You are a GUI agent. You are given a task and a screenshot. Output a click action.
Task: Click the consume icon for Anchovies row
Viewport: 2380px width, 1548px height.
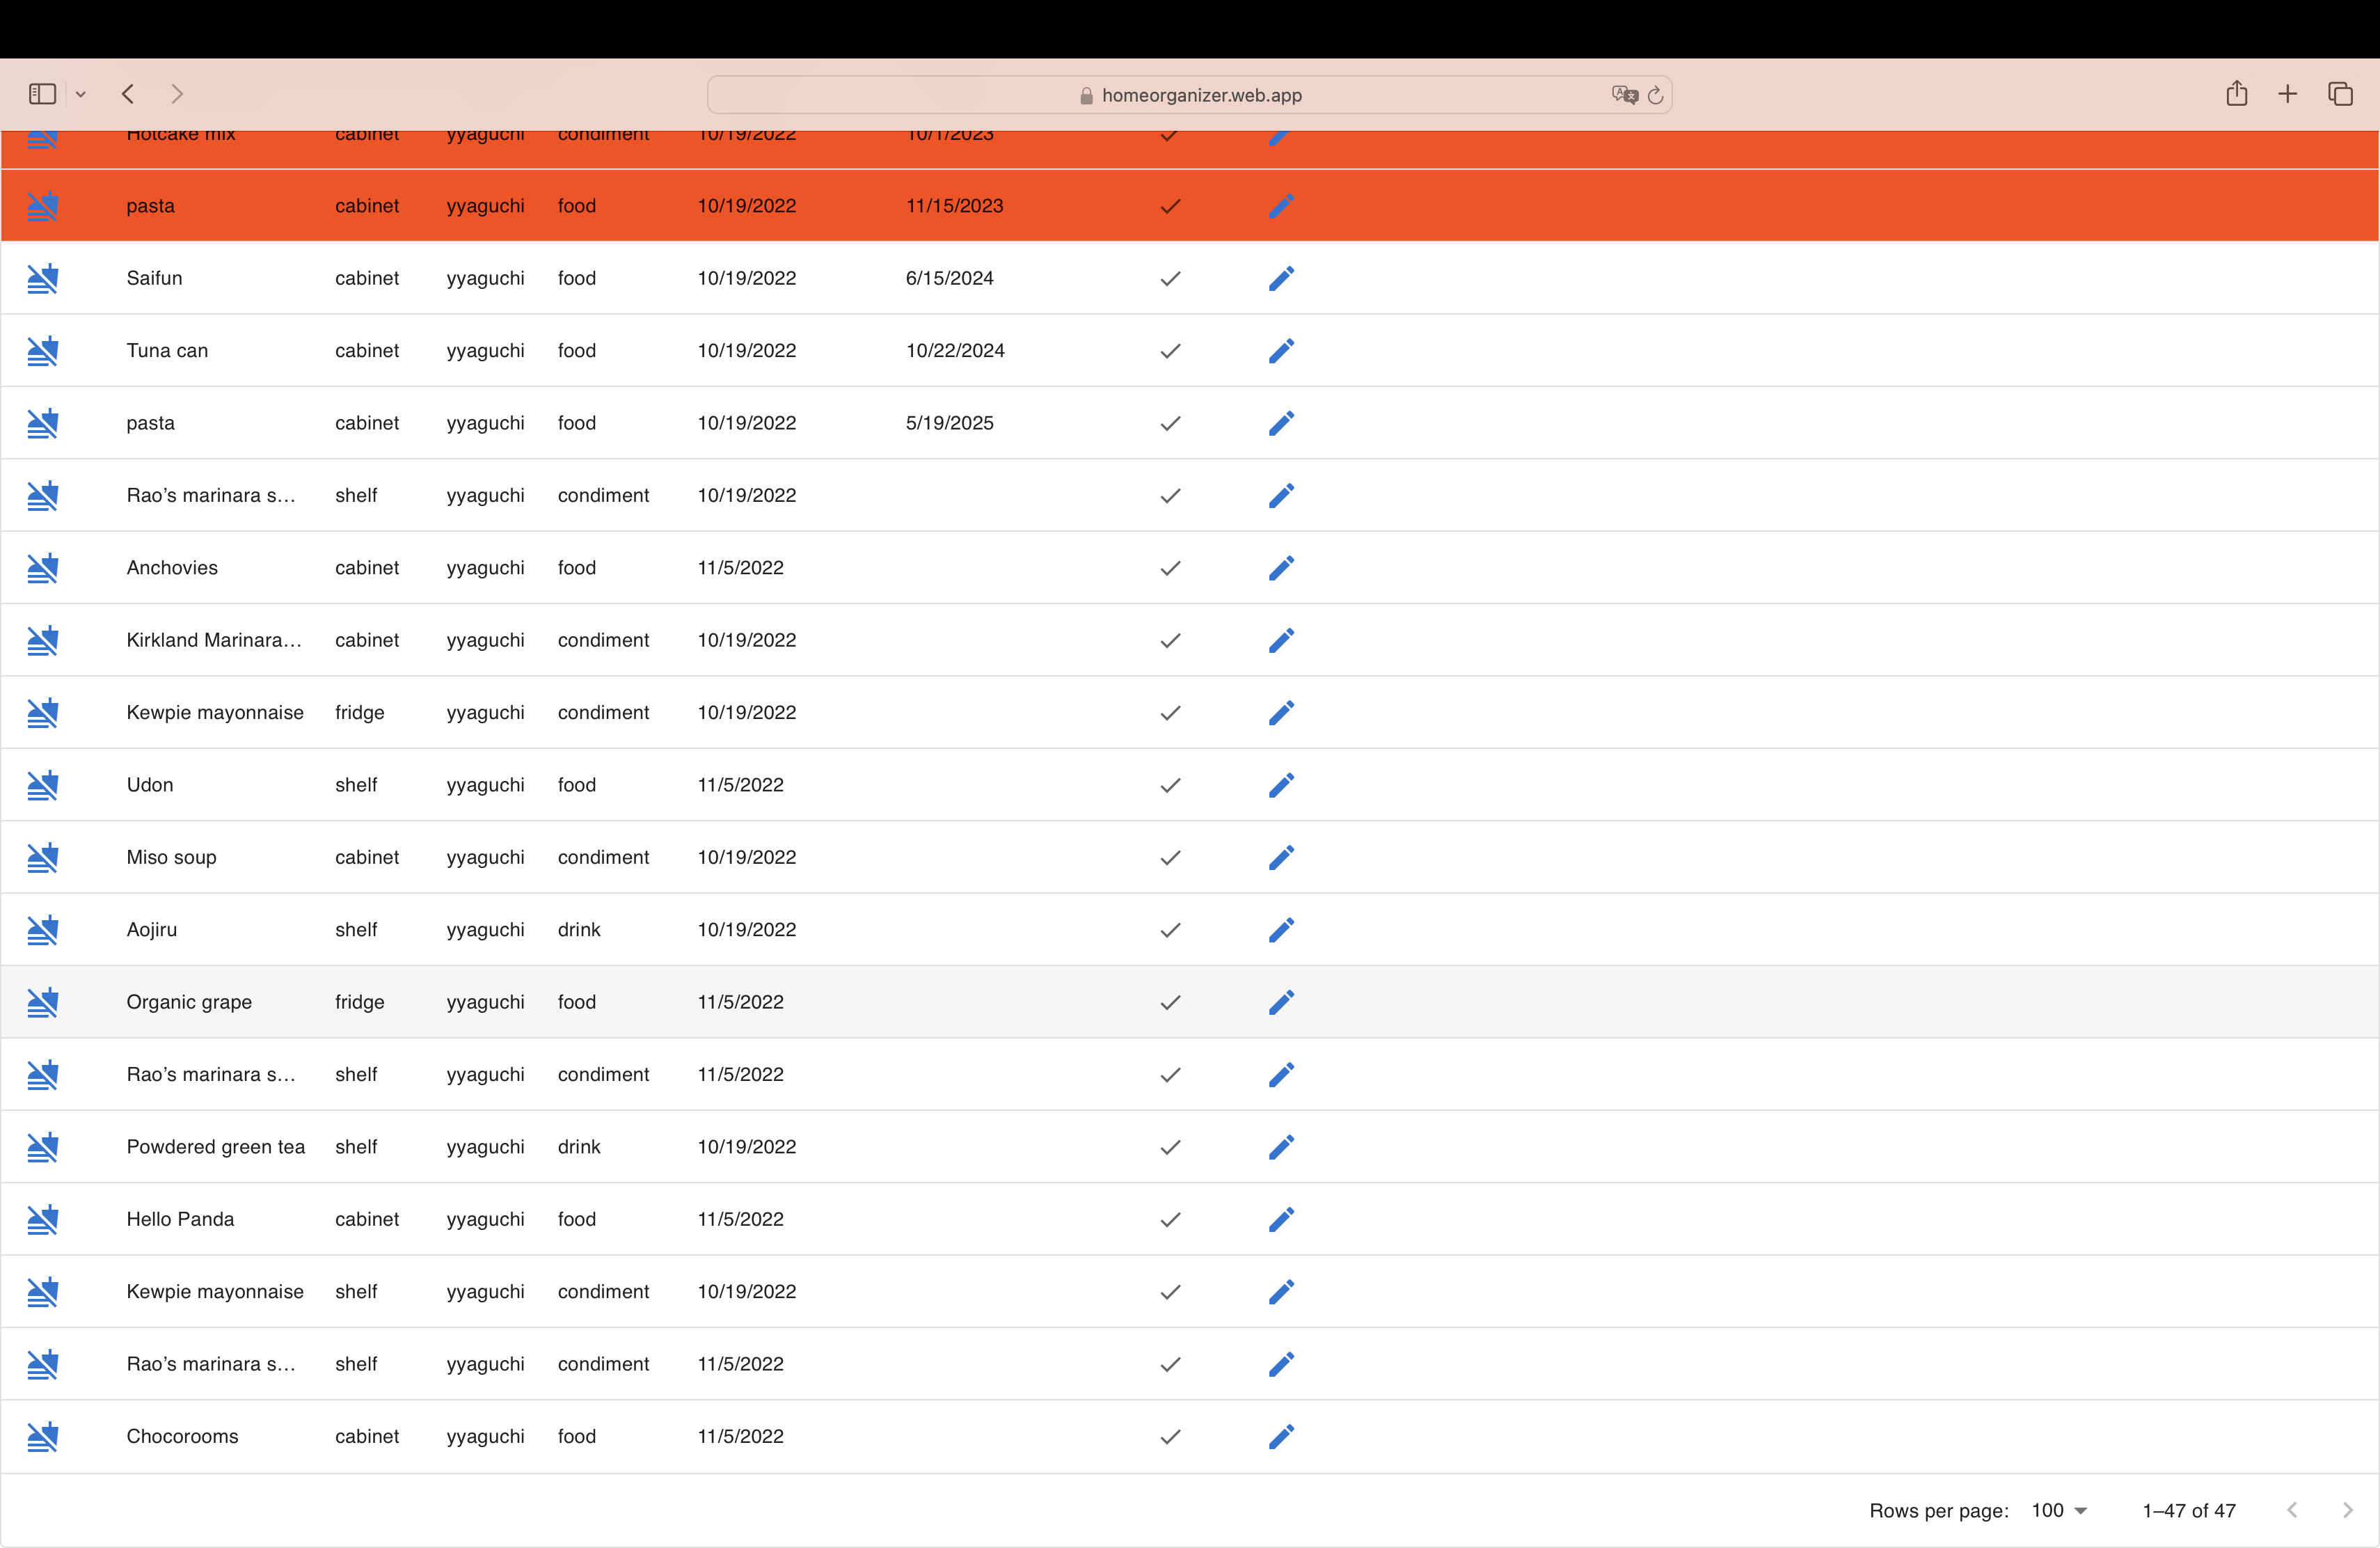(42, 568)
